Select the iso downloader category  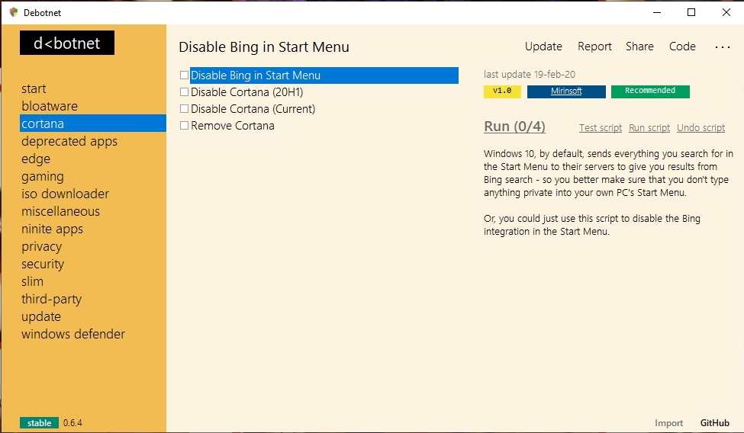click(65, 194)
